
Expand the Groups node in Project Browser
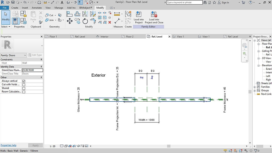pyautogui.click(x=255, y=91)
